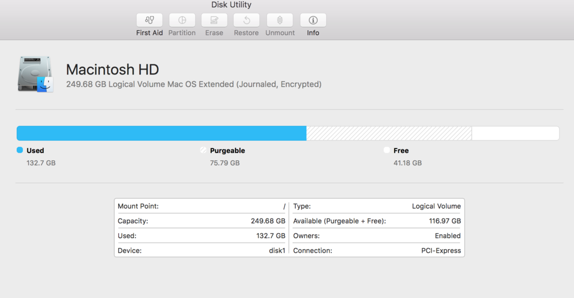Click the blue Used legend dot
This screenshot has height=298, width=574.
[20, 150]
